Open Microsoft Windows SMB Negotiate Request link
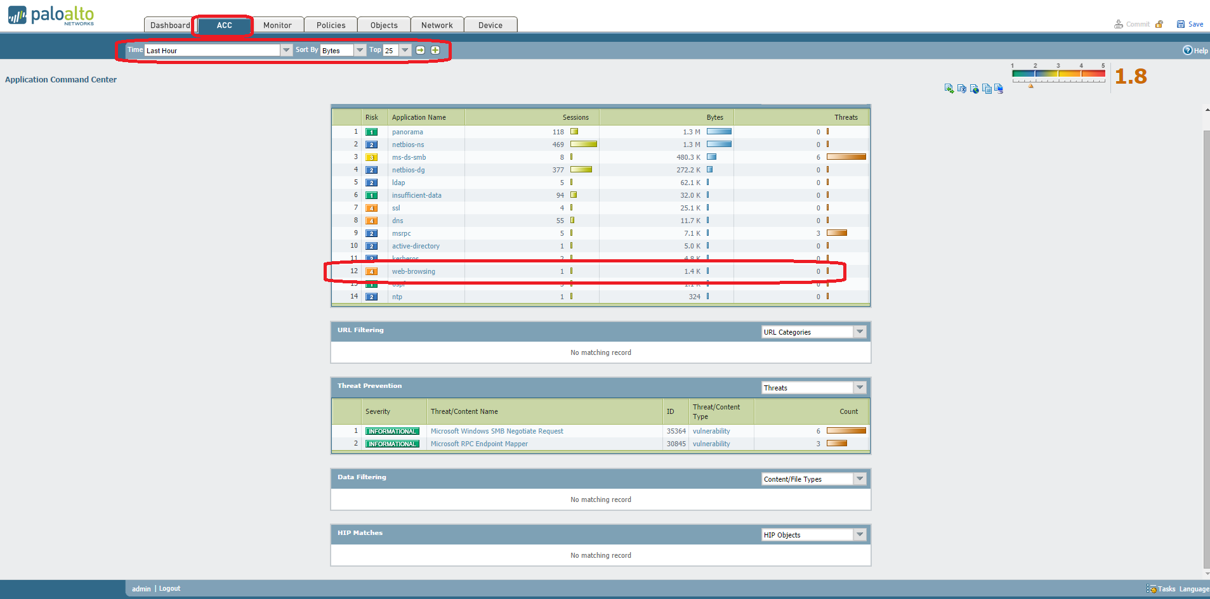Image resolution: width=1210 pixels, height=599 pixels. coord(497,431)
